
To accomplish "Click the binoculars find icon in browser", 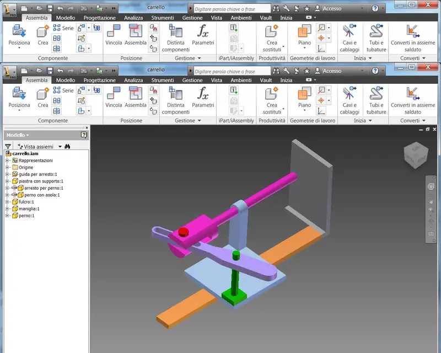I will click(x=67, y=146).
